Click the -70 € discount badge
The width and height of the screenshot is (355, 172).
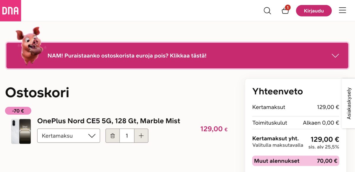18,110
